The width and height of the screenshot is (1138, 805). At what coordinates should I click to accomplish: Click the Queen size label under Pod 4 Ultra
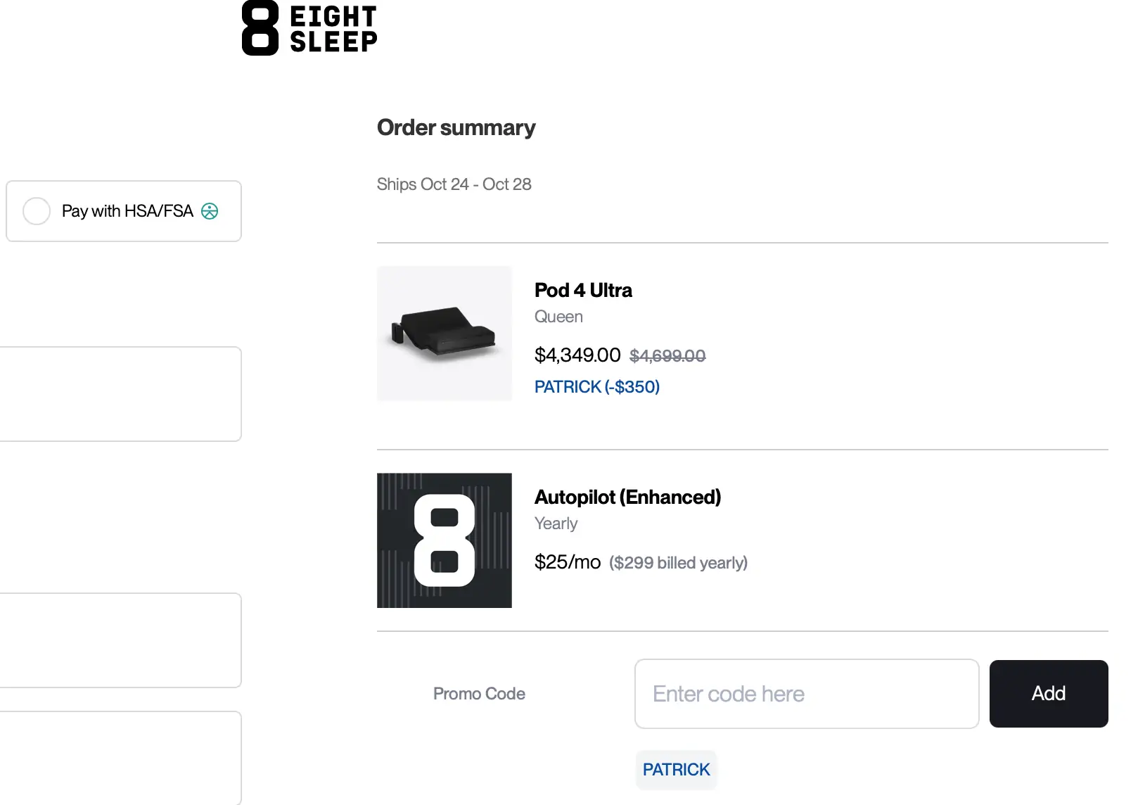(558, 317)
